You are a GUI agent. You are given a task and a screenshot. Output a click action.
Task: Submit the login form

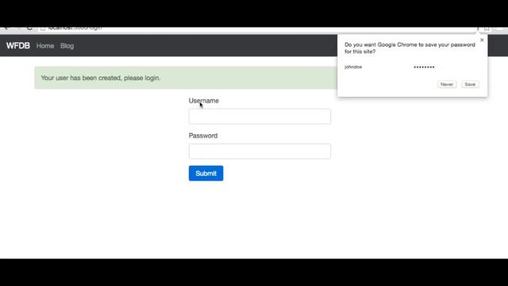pos(206,173)
